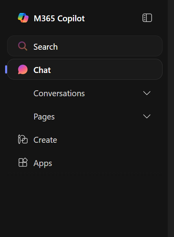The image size is (174, 237).
Task: Toggle the Conversations row expander
Action: (x=147, y=93)
